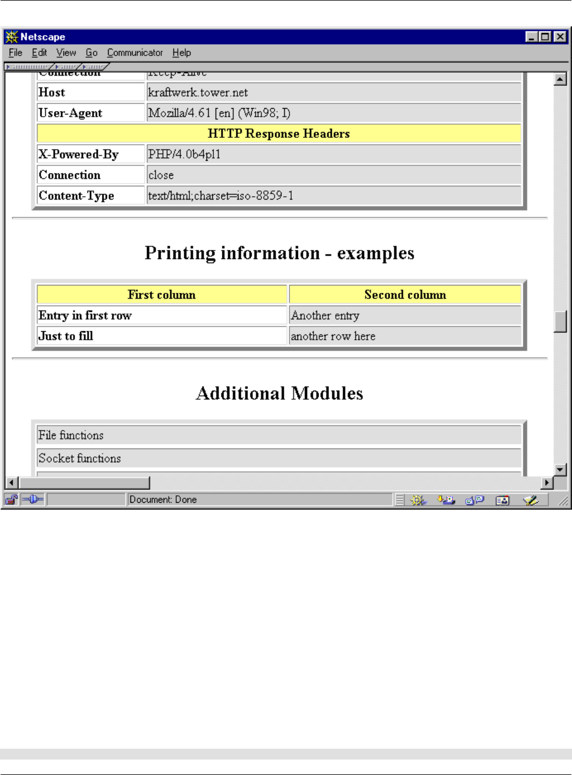Image resolution: width=572 pixels, height=775 pixels.
Task: Click the 'Netscape' title bar text
Action: point(43,37)
